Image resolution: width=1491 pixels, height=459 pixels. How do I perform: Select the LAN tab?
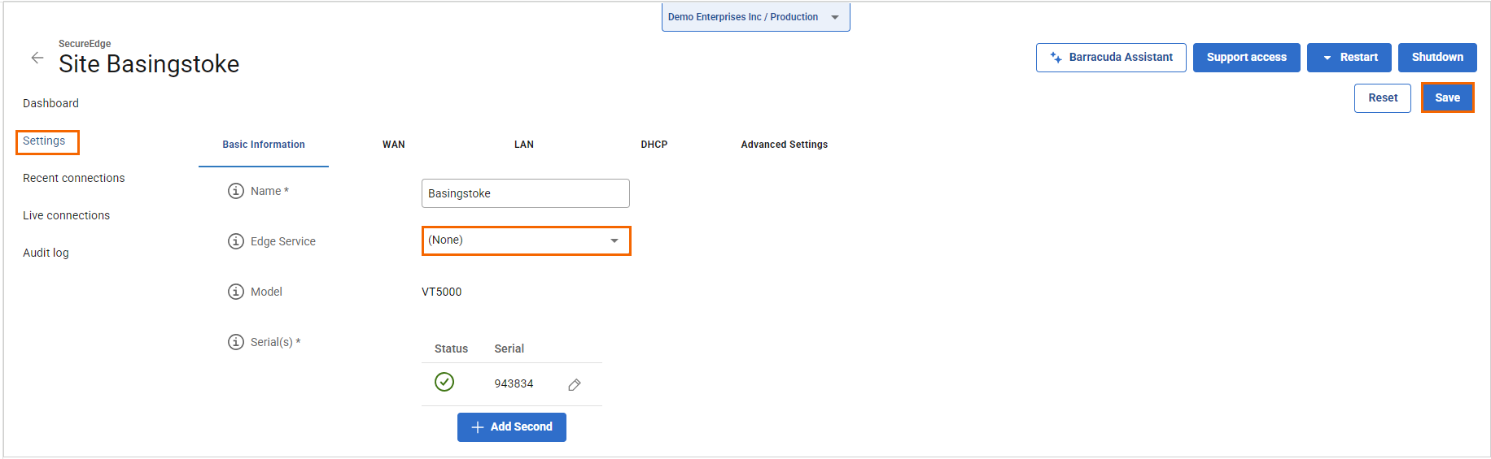pyautogui.click(x=524, y=145)
